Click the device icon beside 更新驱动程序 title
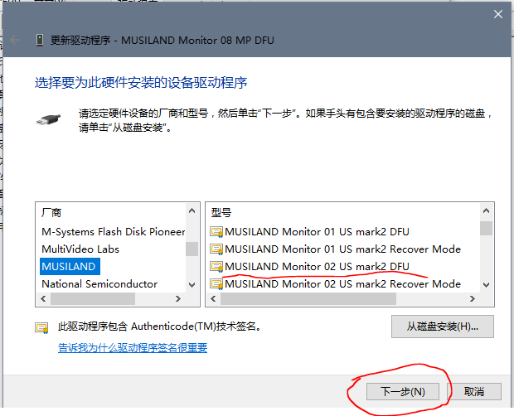Viewport: 514px width, 416px height. point(39,40)
